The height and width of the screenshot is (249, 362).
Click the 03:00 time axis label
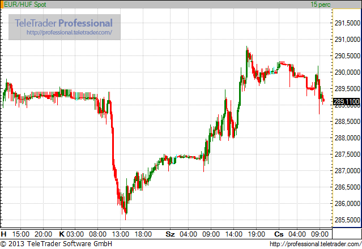[x=75, y=234]
